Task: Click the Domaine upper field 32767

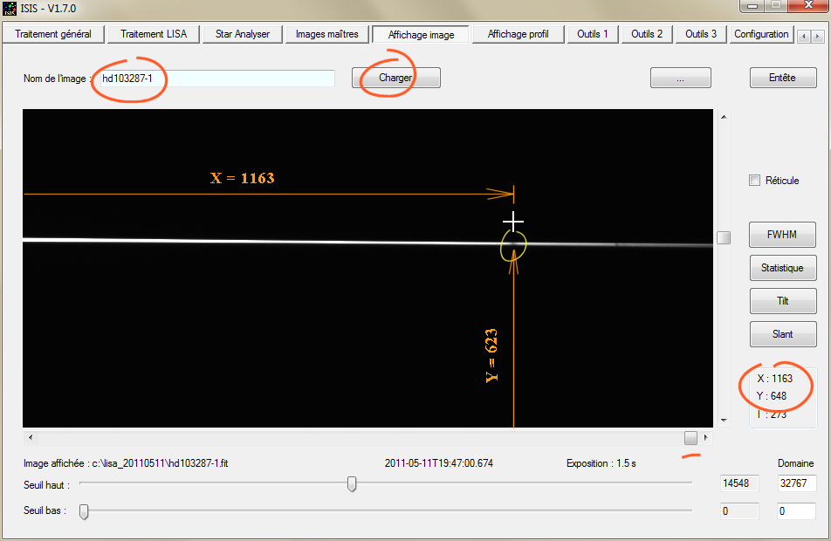Action: (797, 483)
